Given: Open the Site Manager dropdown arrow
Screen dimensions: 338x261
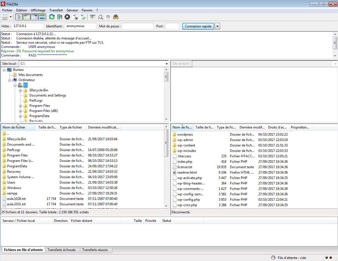Looking at the screenshot, I should 11,17.
